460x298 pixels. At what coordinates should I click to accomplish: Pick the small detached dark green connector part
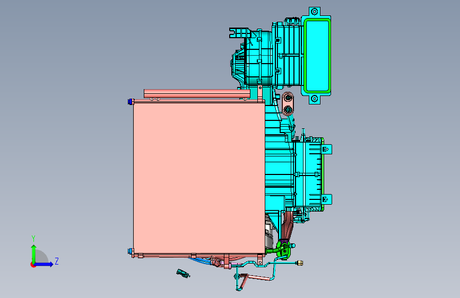pyautogui.click(x=183, y=274)
